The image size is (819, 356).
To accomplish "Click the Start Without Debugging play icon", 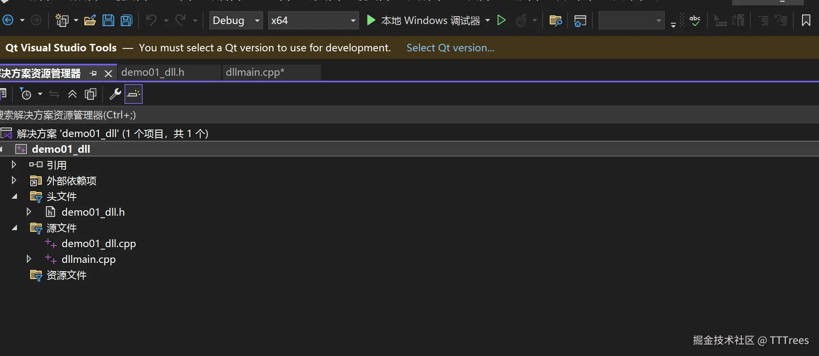I will (x=501, y=20).
